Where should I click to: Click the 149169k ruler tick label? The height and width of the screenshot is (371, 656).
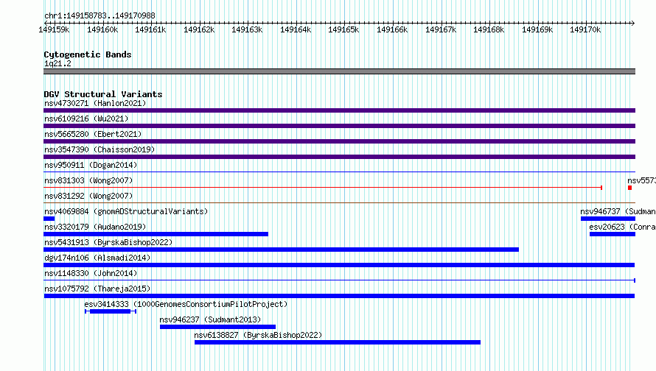(x=537, y=29)
